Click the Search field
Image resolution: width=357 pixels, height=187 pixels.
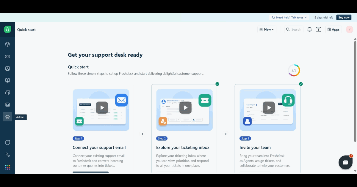coord(294,29)
